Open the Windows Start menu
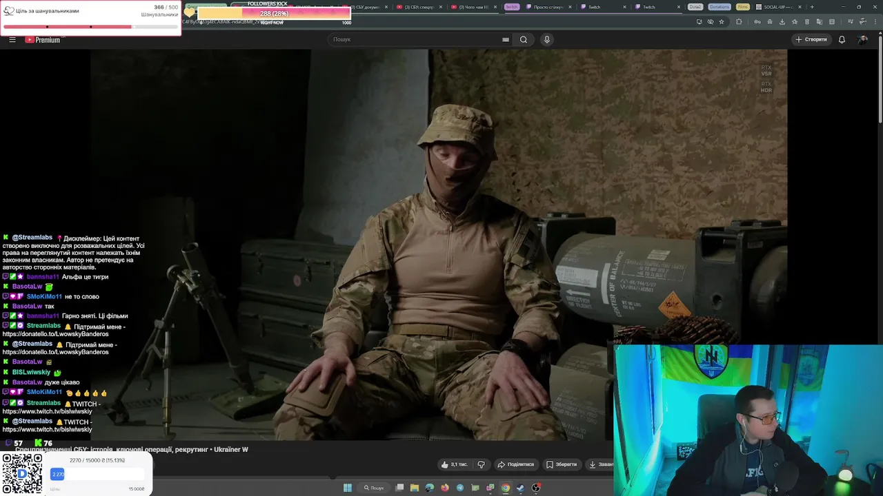The image size is (883, 496). (x=348, y=488)
